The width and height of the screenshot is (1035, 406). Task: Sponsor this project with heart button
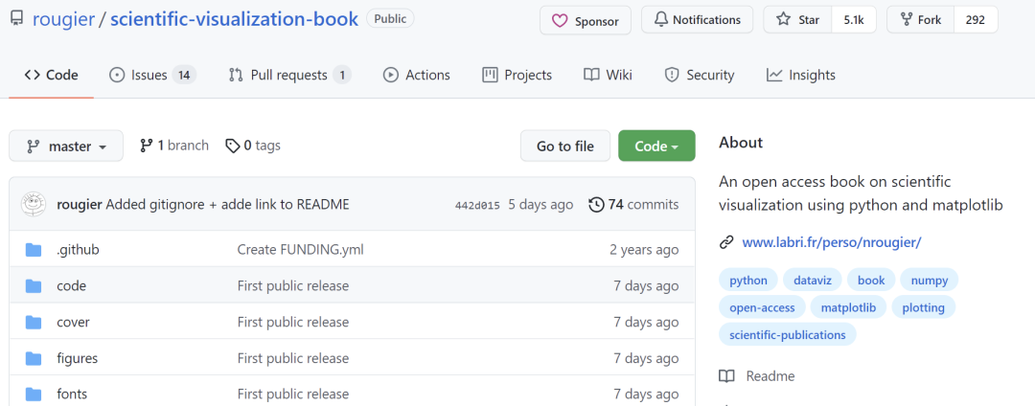point(586,21)
